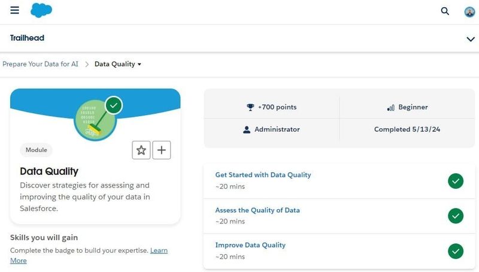Click checkmark for Assess the Quality of Data
This screenshot has width=479, height=272.
456,216
